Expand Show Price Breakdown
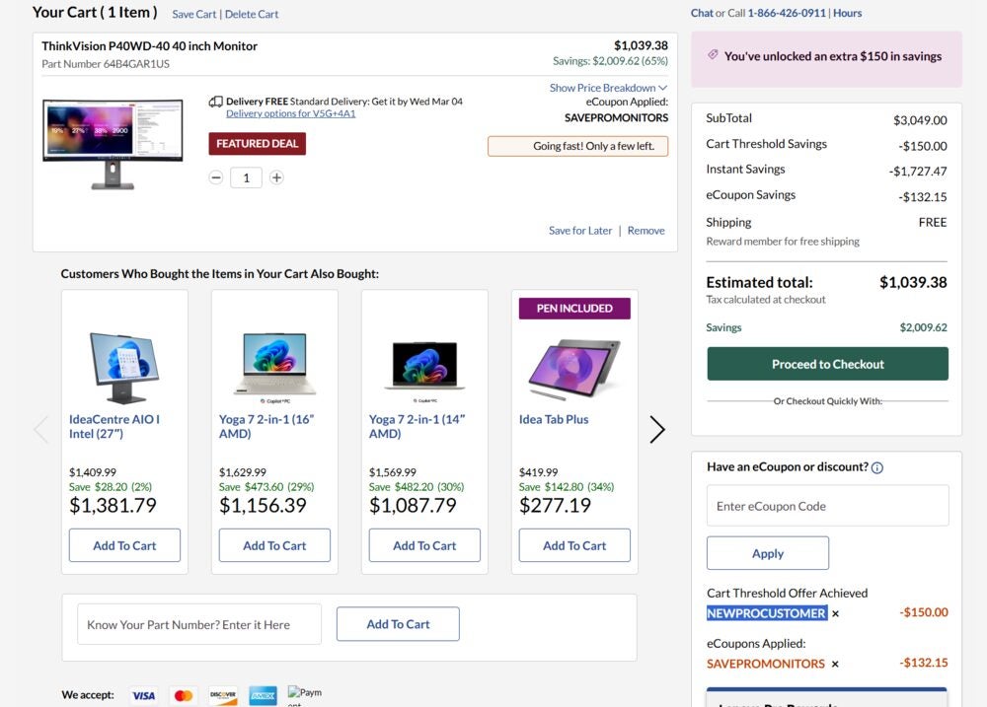Screen dimensions: 987x707 click(608, 88)
